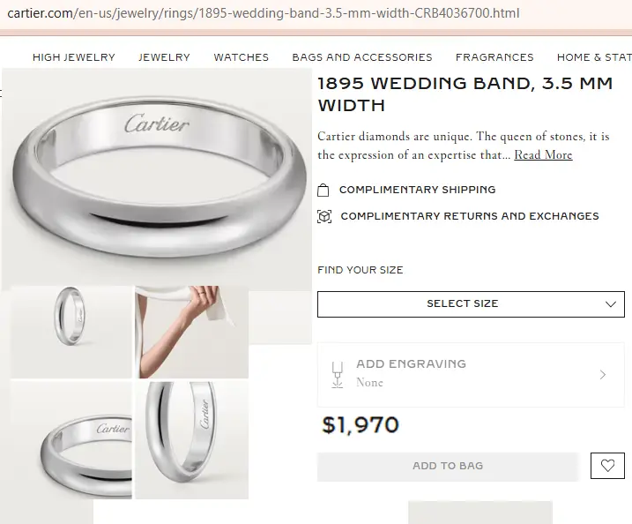Click the main ring product image

click(x=157, y=176)
